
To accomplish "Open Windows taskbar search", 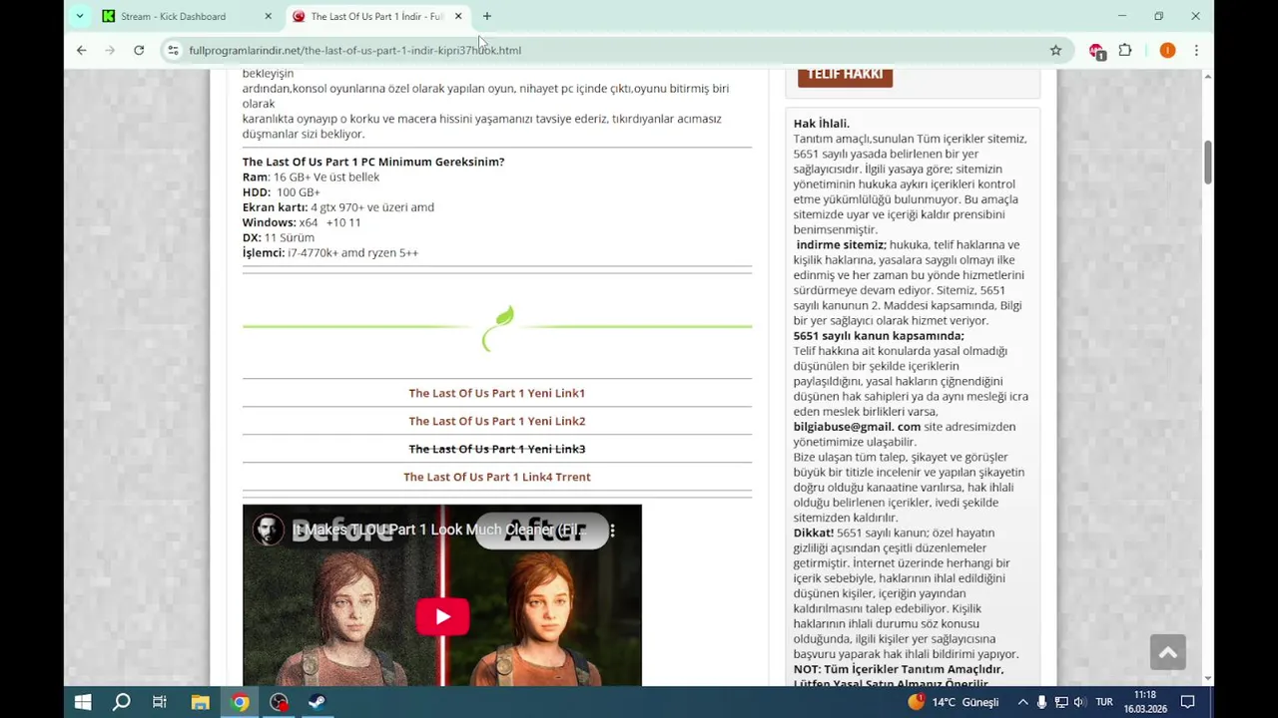I will click(x=121, y=702).
